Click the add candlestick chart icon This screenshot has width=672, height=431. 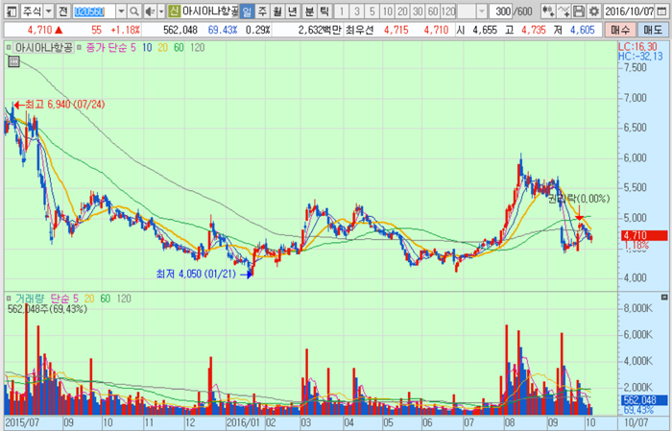(548, 12)
